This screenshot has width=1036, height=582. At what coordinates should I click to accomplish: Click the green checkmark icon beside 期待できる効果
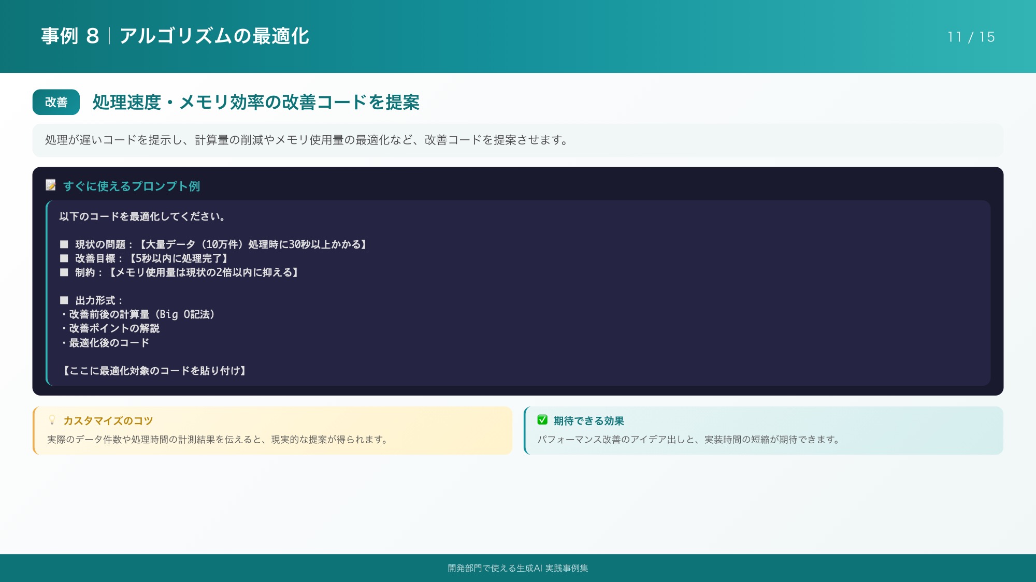pos(542,420)
